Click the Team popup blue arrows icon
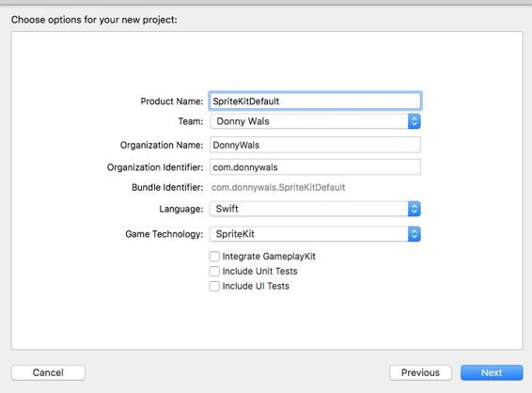The image size is (532, 393). pos(414,121)
